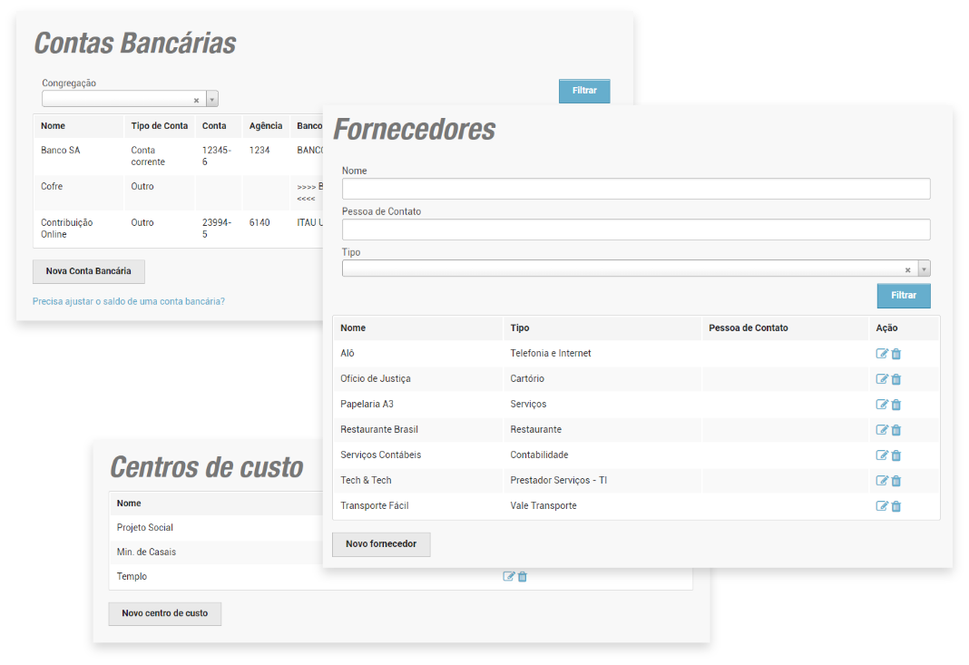Click Novo centro de custo button
This screenshot has height=665, width=969.
point(165,613)
